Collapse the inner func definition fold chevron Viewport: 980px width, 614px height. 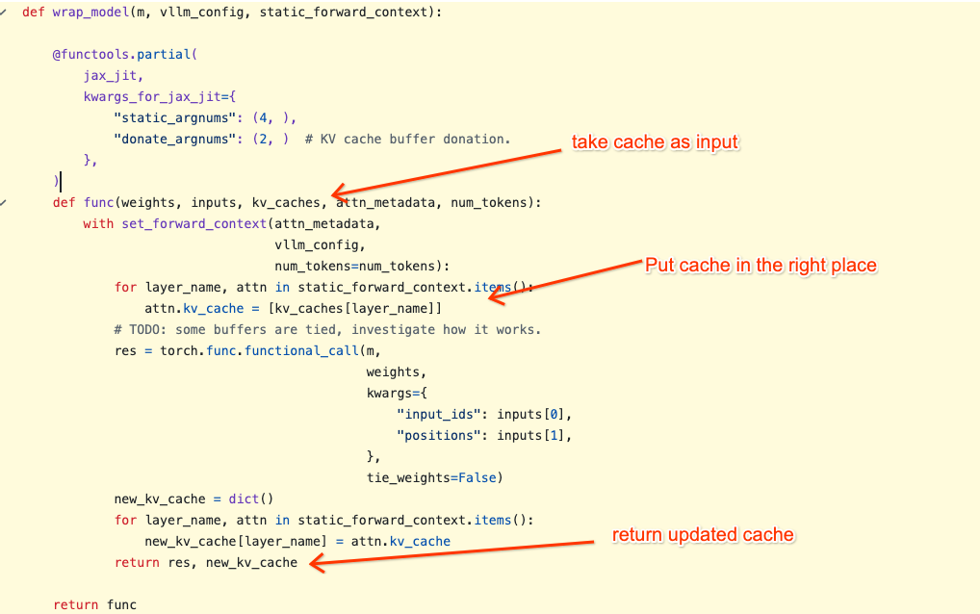coord(5,202)
